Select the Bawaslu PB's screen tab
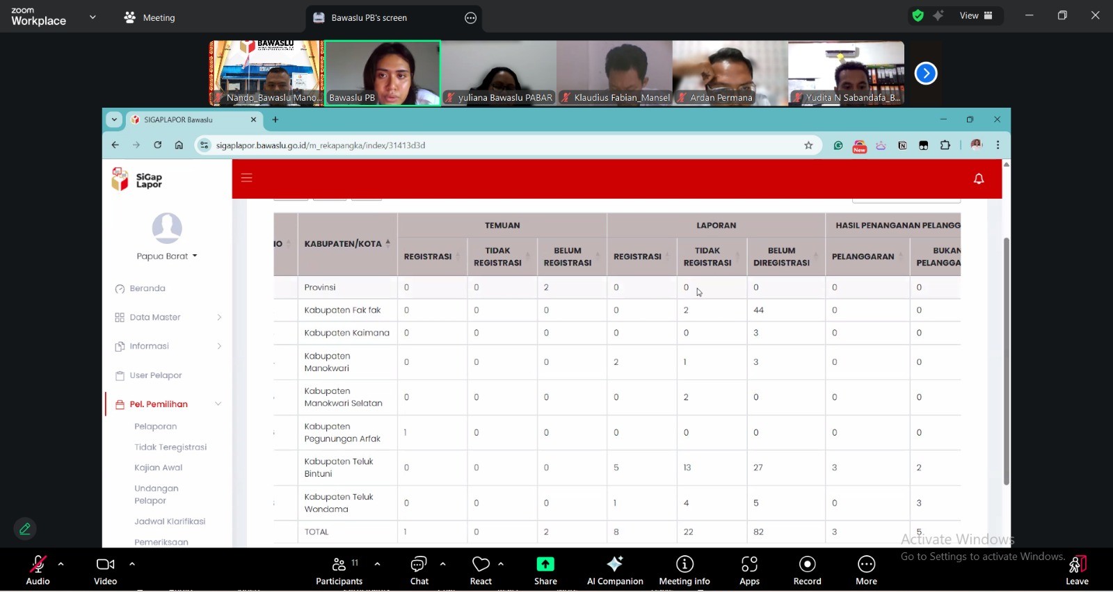The width and height of the screenshot is (1113, 592). pyautogui.click(x=369, y=18)
